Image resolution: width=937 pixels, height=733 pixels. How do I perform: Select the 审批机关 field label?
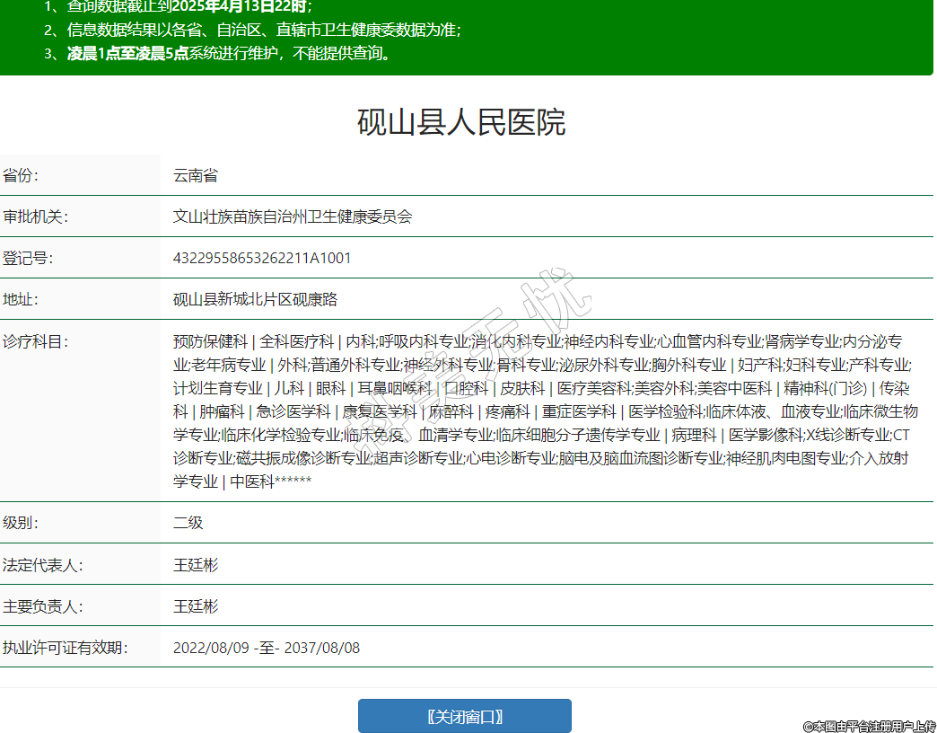(35, 216)
